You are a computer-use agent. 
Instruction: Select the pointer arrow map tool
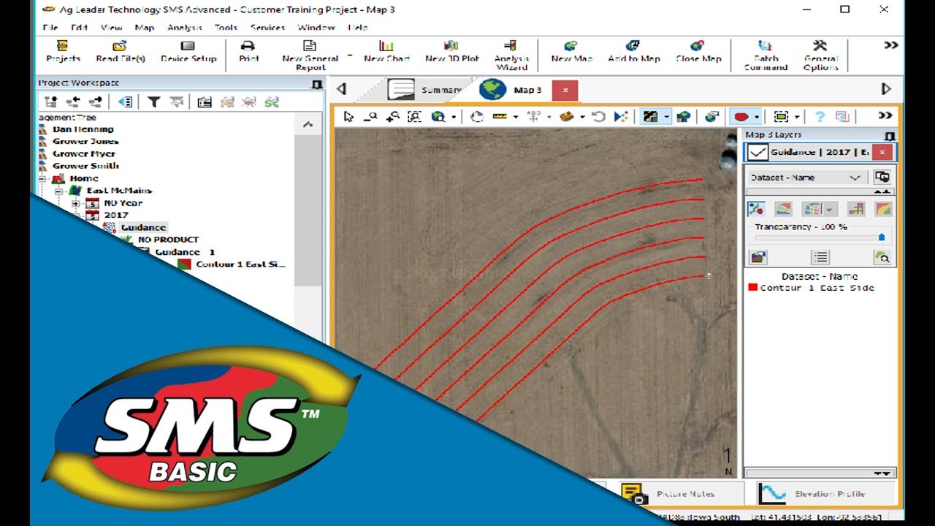[x=348, y=117]
